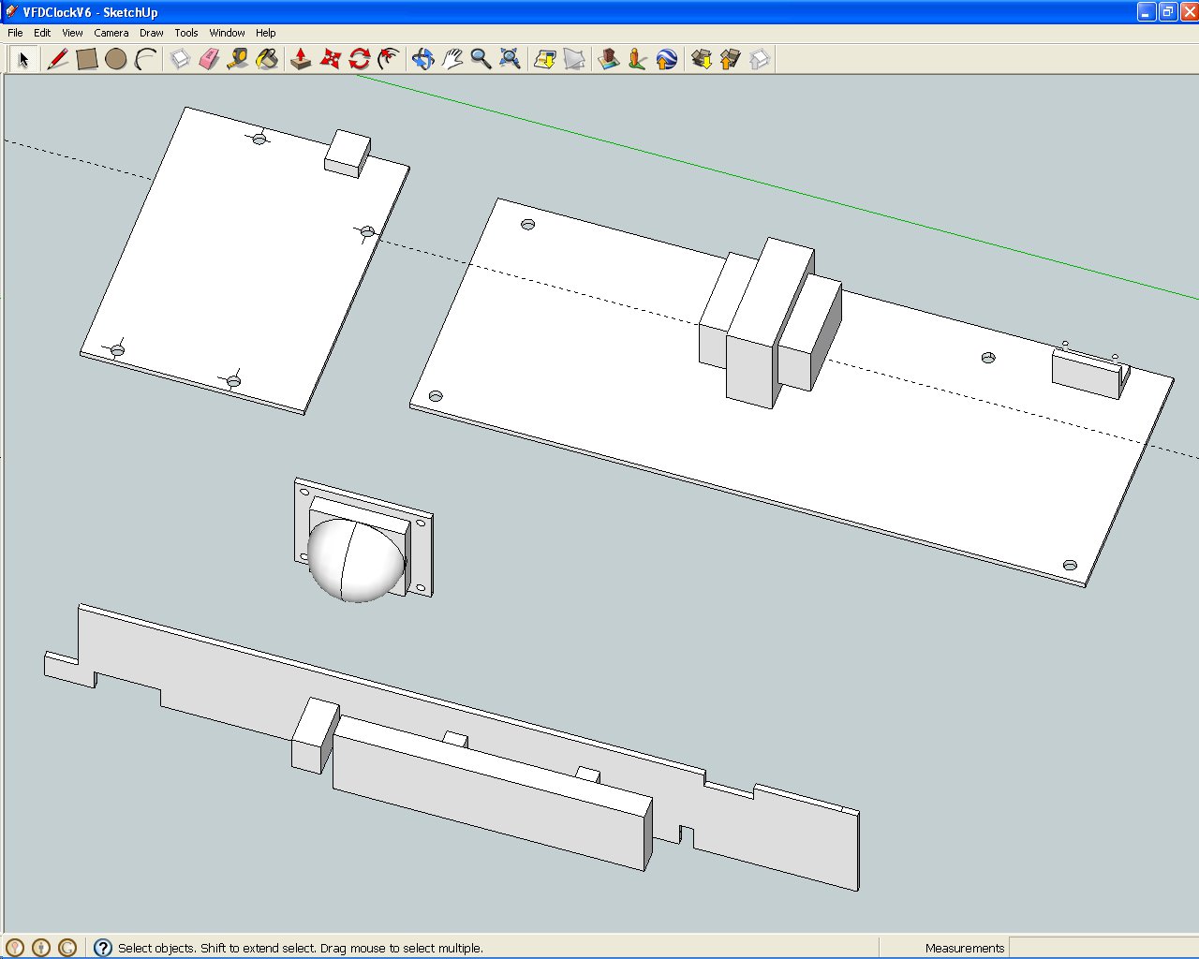Activate the Orbit camera tool
The width and height of the screenshot is (1199, 959).
422,60
